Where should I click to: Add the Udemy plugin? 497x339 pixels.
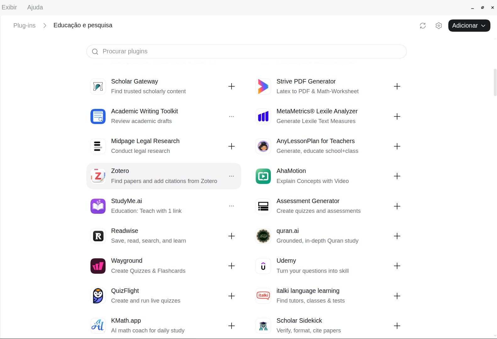coord(397,266)
